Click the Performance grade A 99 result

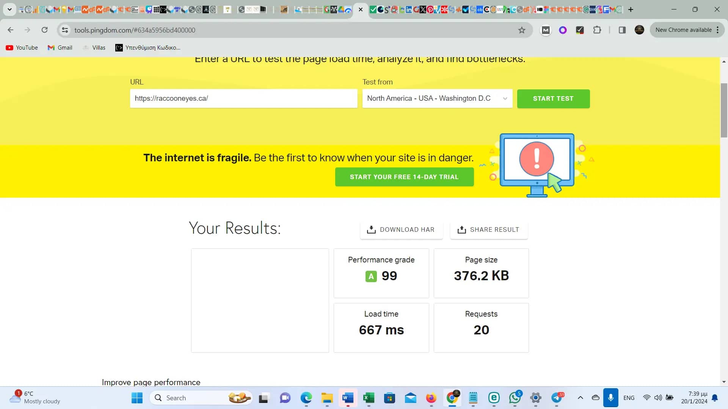(x=381, y=276)
